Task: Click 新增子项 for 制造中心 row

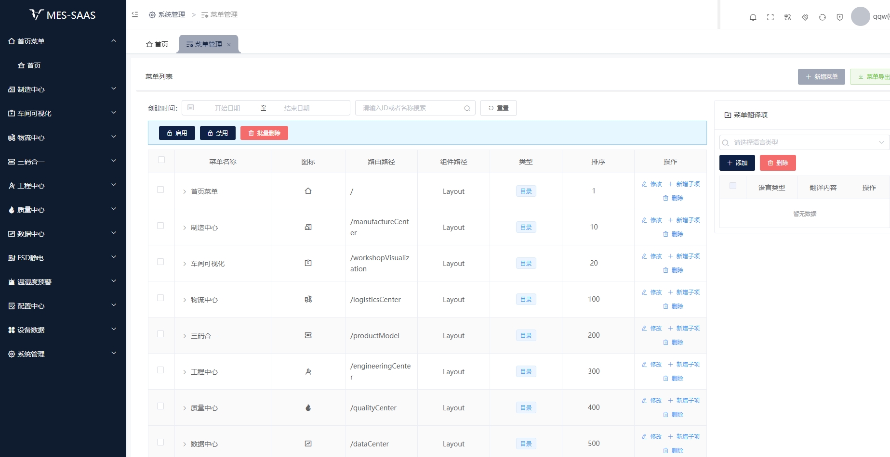Action: pyautogui.click(x=684, y=220)
